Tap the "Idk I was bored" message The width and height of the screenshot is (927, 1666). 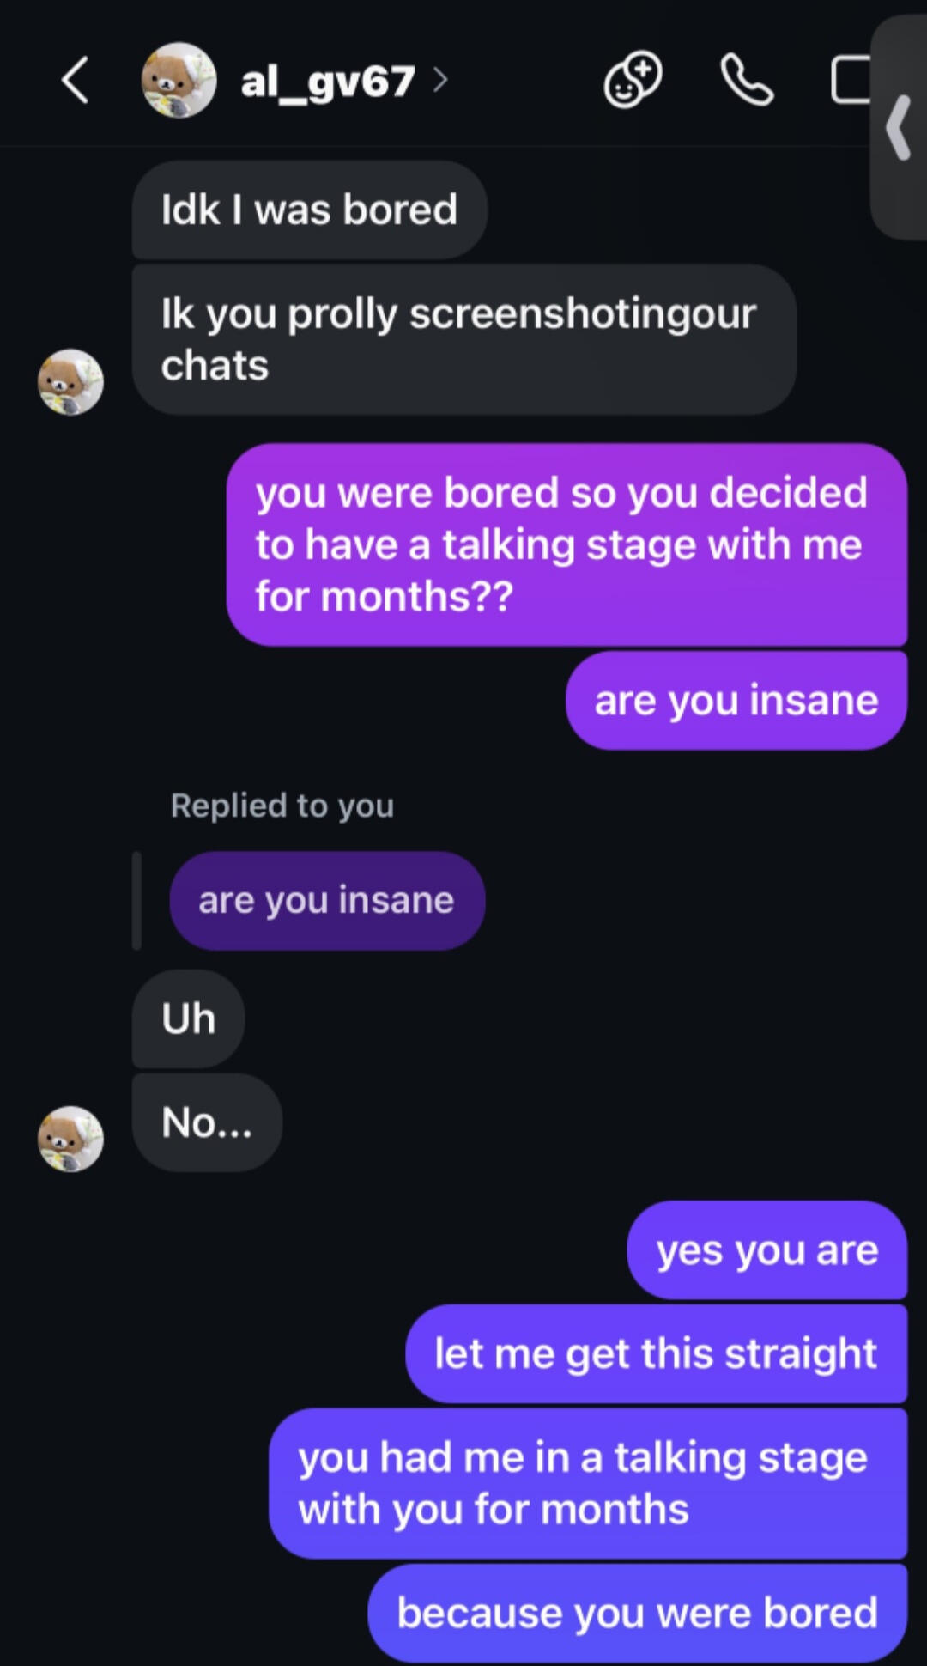[309, 210]
